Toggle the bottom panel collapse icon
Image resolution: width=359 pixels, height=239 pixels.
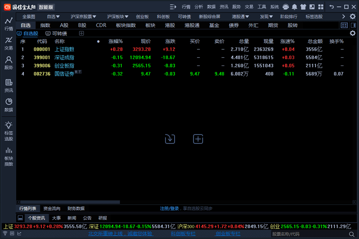(x=20, y=218)
